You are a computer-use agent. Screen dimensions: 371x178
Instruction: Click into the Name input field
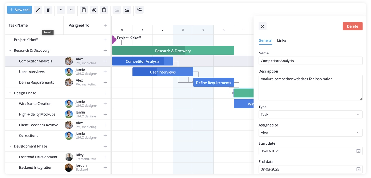point(310,61)
